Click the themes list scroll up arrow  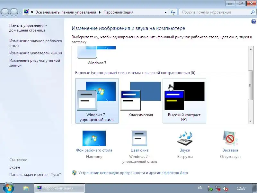tap(251, 49)
